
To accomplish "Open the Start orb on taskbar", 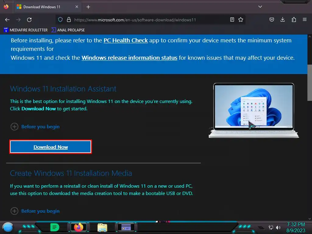I will pos(8,227).
